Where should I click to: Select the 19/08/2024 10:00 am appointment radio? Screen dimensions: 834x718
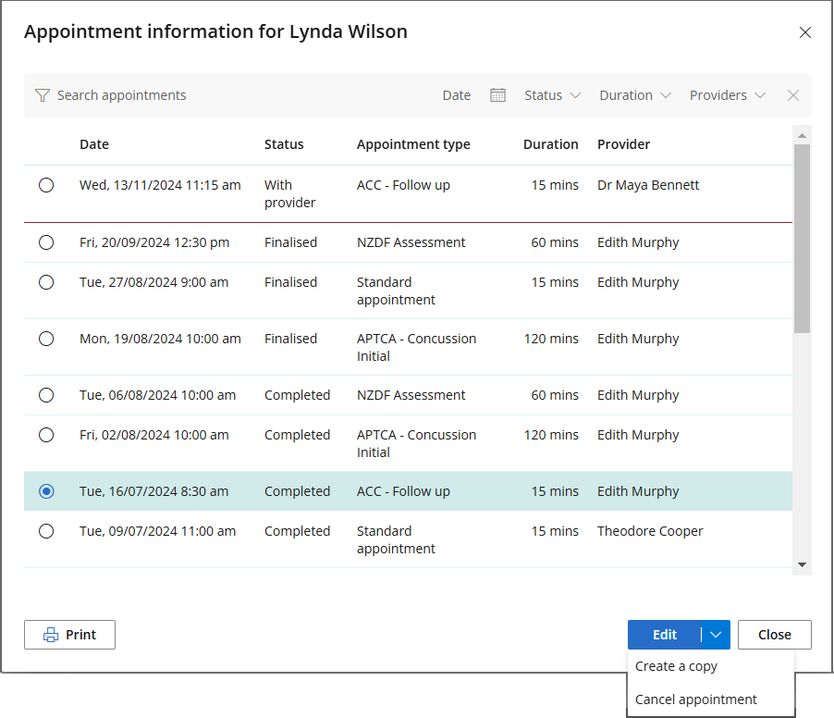(x=46, y=339)
